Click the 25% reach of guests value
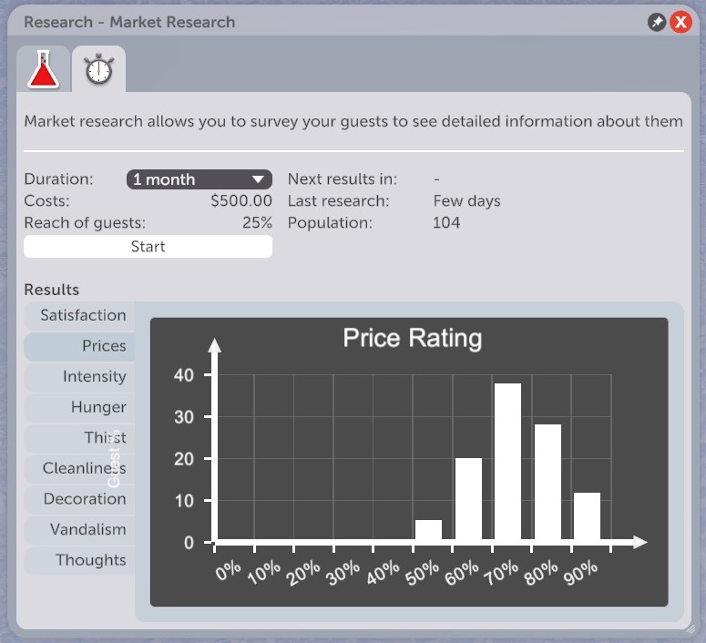 click(257, 223)
